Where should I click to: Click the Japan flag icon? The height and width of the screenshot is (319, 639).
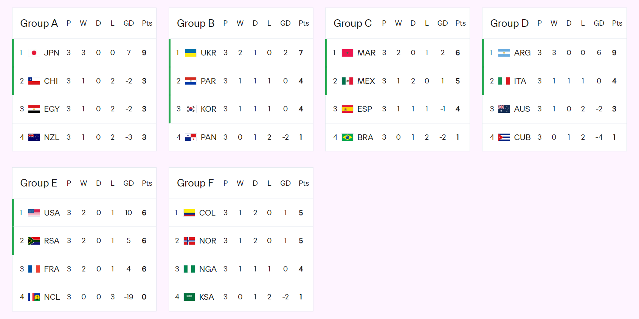click(x=34, y=53)
